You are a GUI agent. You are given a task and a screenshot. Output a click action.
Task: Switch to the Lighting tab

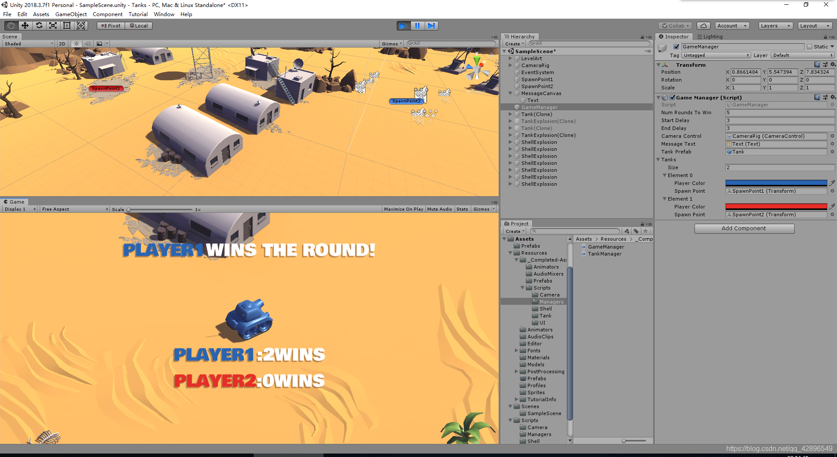[x=710, y=37]
